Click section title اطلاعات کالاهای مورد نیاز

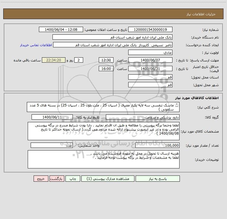click(197, 98)
